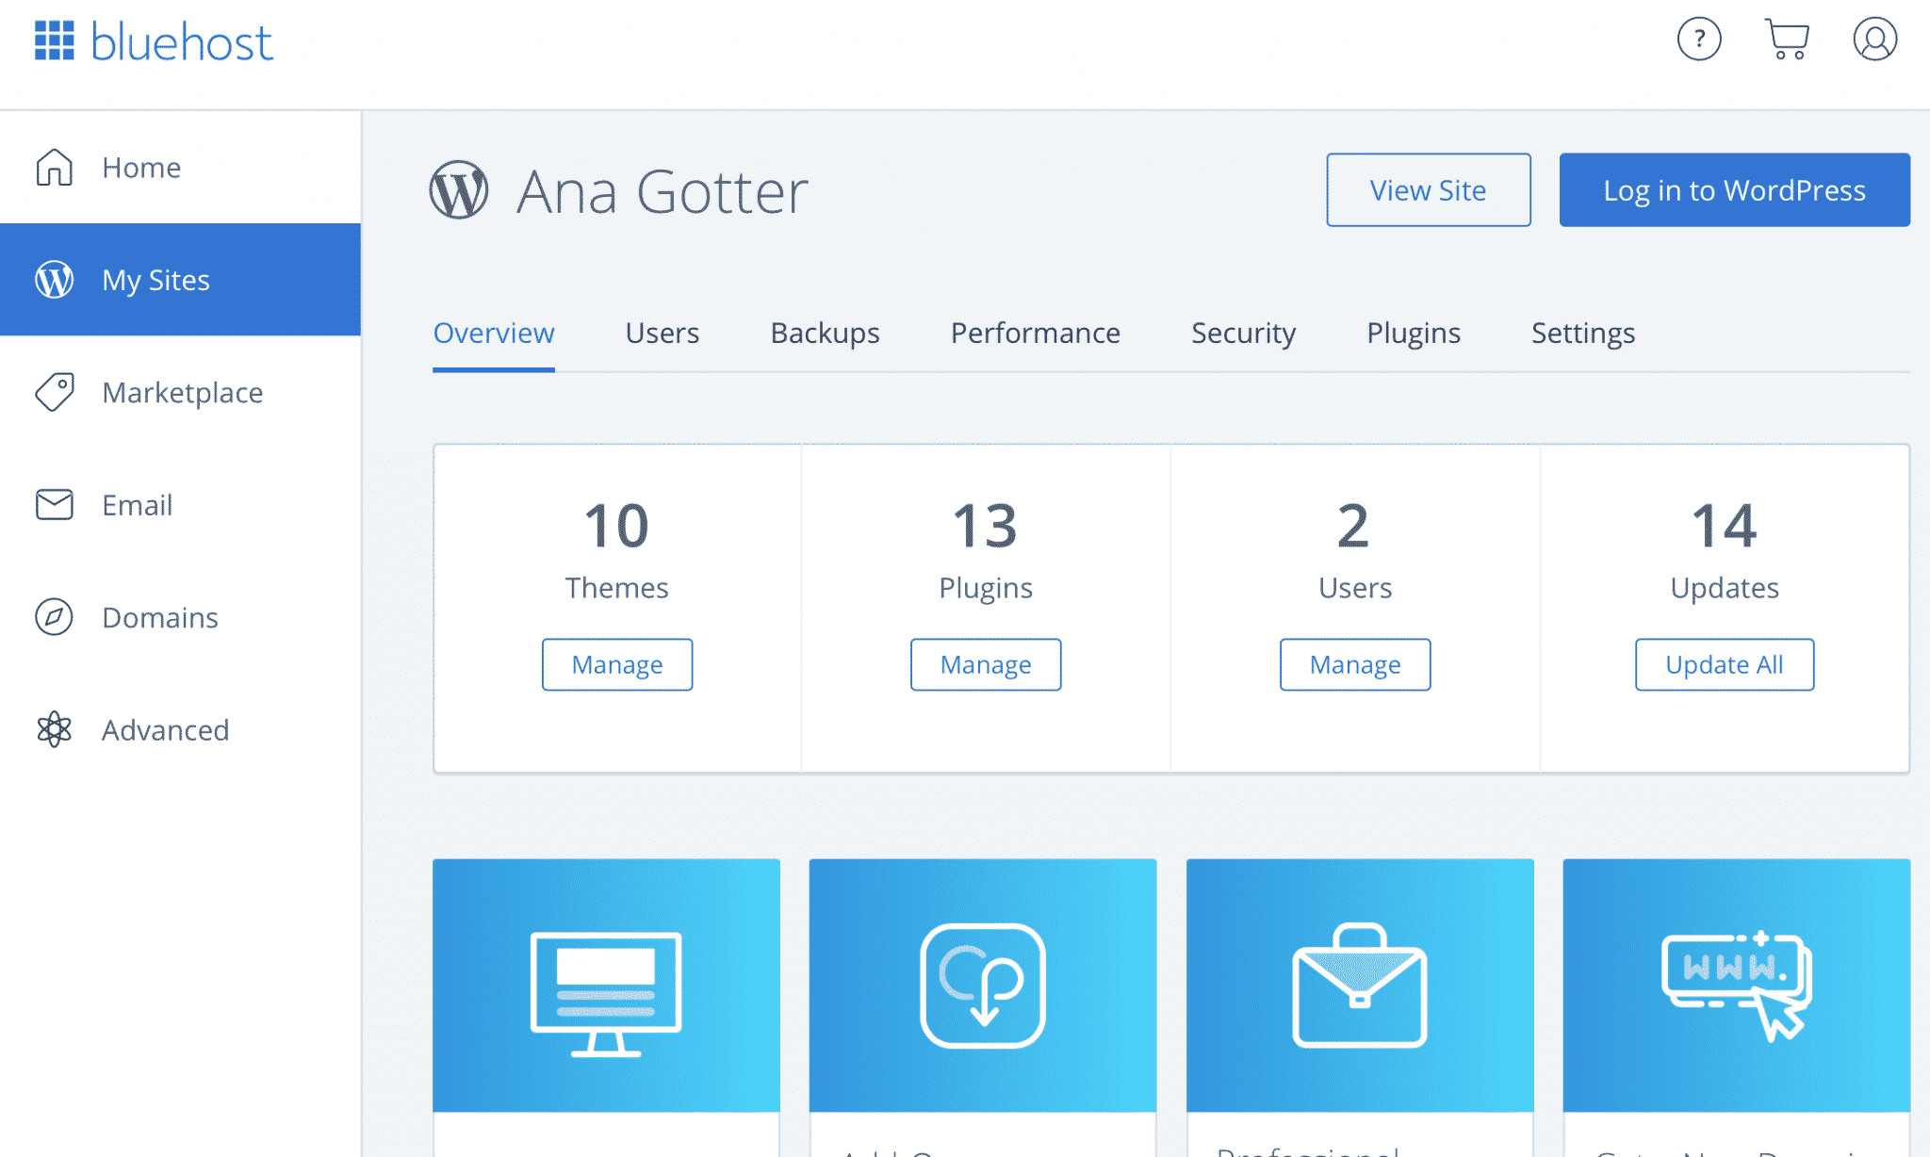Open the shopping cart icon

coord(1787,40)
